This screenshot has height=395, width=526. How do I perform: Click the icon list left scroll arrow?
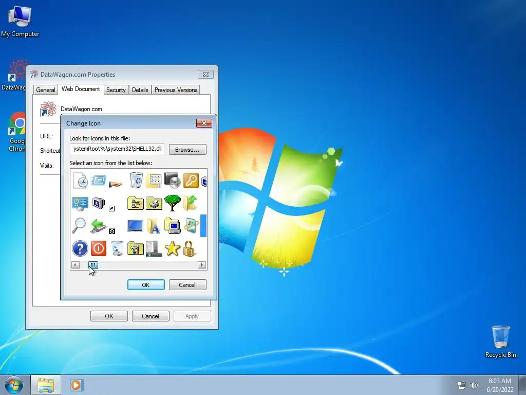pos(76,265)
